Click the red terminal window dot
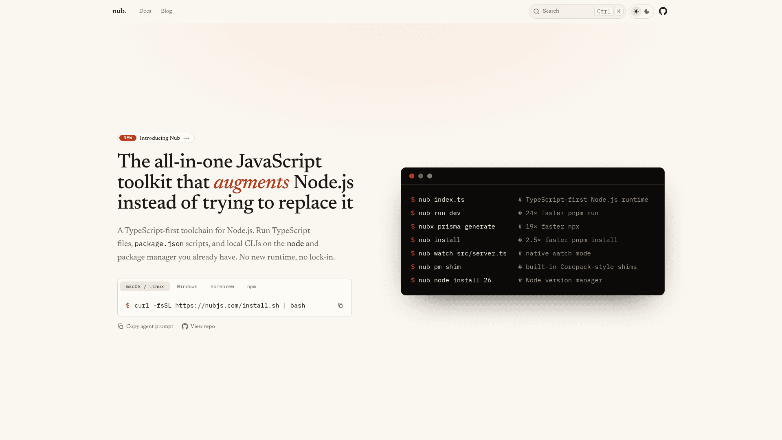 tap(412, 176)
